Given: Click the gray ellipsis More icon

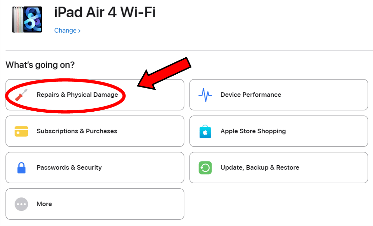Looking at the screenshot, I should (21, 204).
